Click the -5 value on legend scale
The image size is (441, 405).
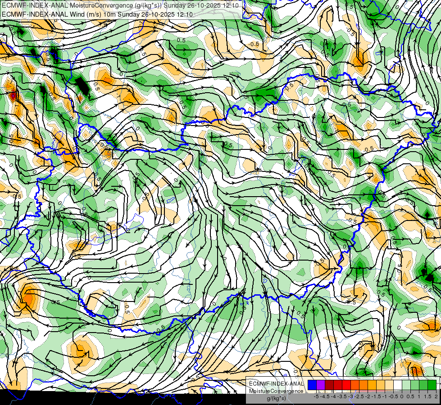[x=316, y=396]
